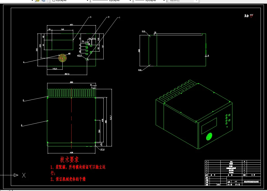
Task: Select the 438 dimension text
Action: pos(71,152)
